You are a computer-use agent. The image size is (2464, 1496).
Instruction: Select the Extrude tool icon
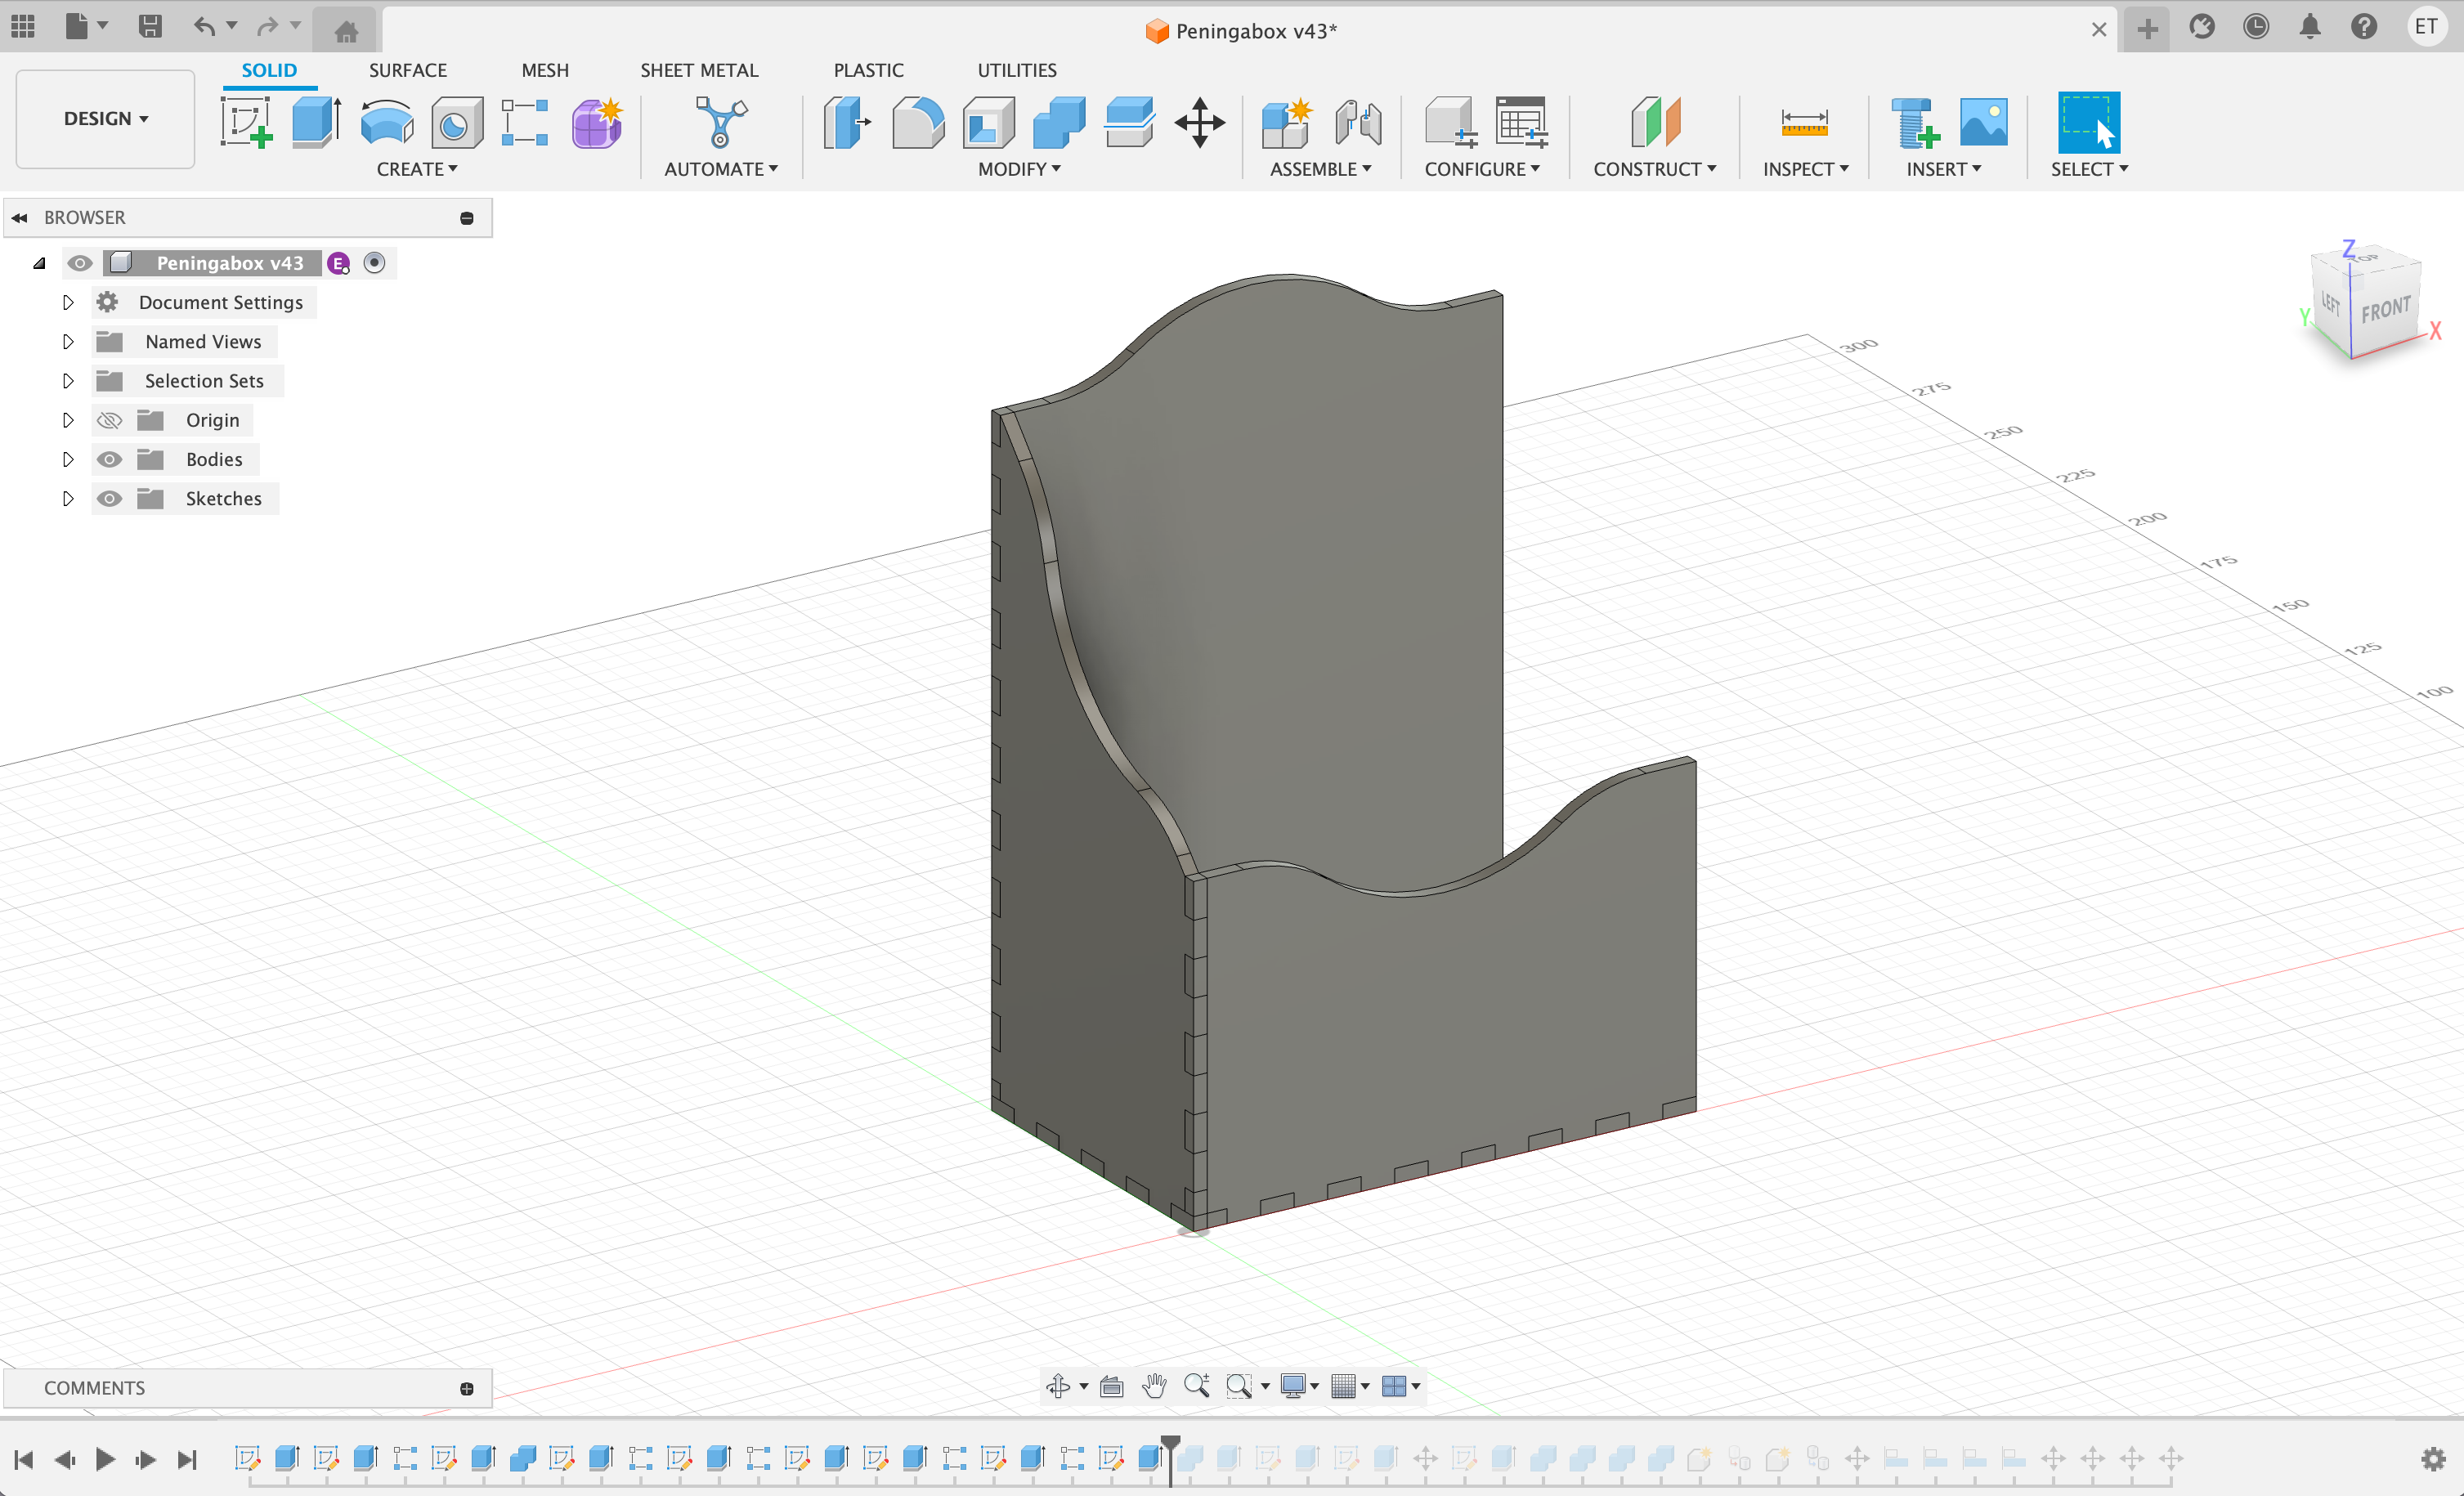coord(317,123)
